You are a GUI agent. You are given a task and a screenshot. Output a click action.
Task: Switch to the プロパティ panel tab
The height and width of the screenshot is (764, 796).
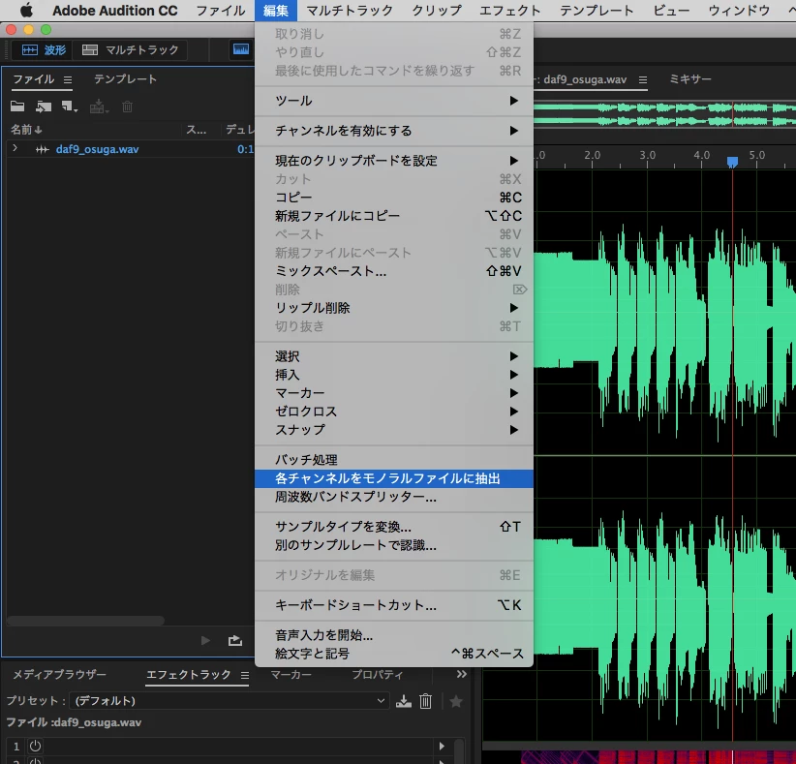pos(378,674)
